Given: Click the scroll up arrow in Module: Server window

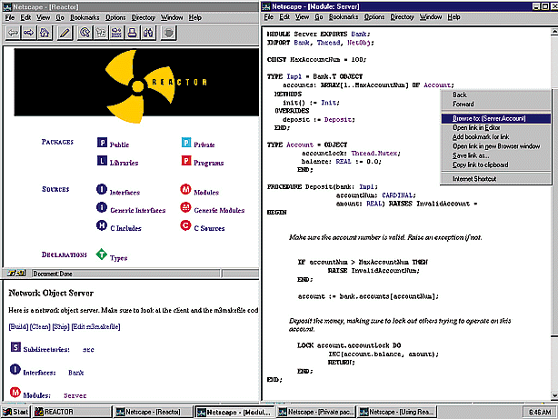Looking at the screenshot, I should (x=554, y=32).
